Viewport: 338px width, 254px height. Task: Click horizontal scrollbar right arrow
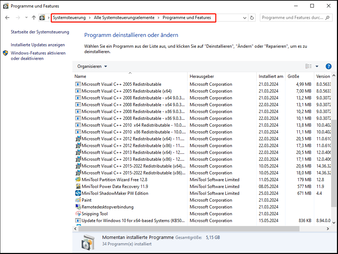tap(328, 229)
